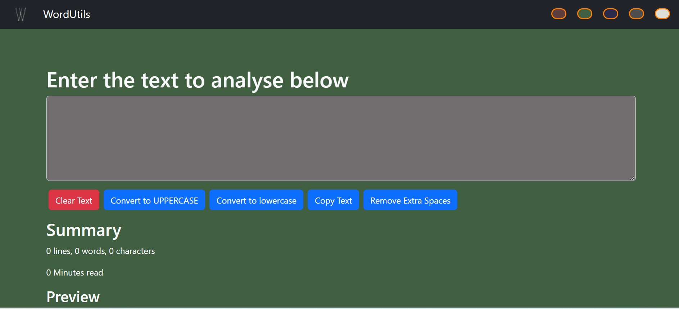
Task: Switch to the green theme color swatch
Action: 584,14
